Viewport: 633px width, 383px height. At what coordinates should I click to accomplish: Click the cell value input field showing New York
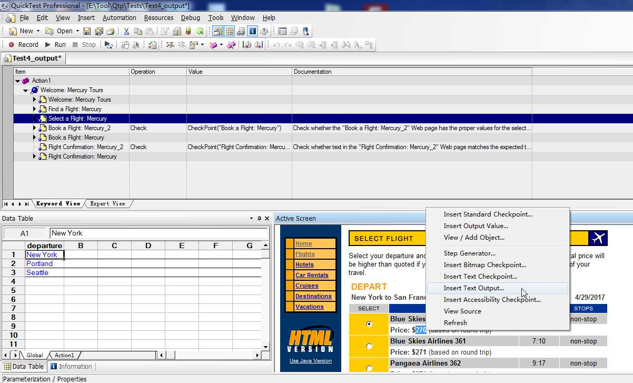pyautogui.click(x=159, y=233)
